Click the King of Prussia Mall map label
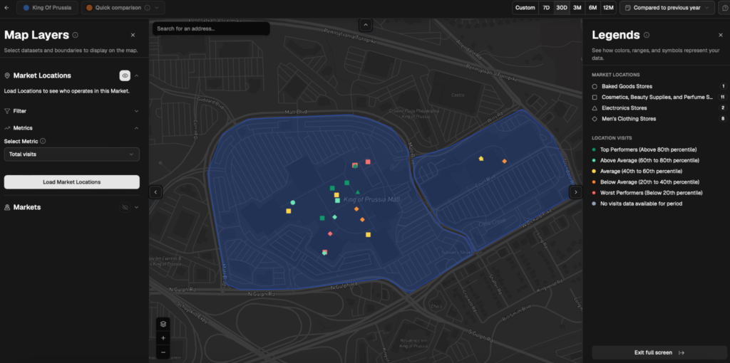Screen dimensions: 730x363 tap(372, 199)
